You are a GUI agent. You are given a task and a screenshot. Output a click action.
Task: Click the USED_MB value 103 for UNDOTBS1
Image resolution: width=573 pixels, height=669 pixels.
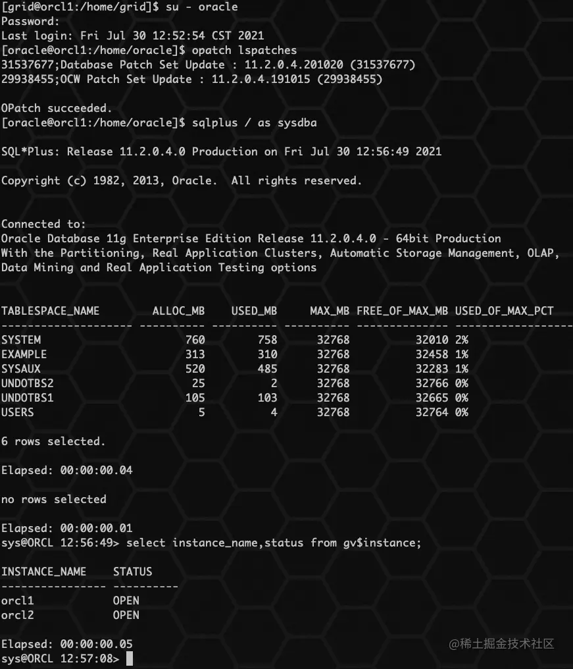[267, 398]
